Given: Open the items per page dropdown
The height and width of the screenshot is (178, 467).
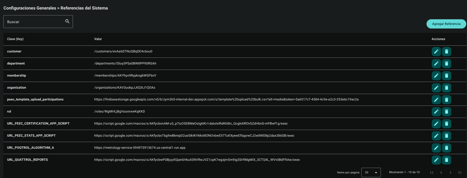Looking at the screenshot, I should pos(371,172).
